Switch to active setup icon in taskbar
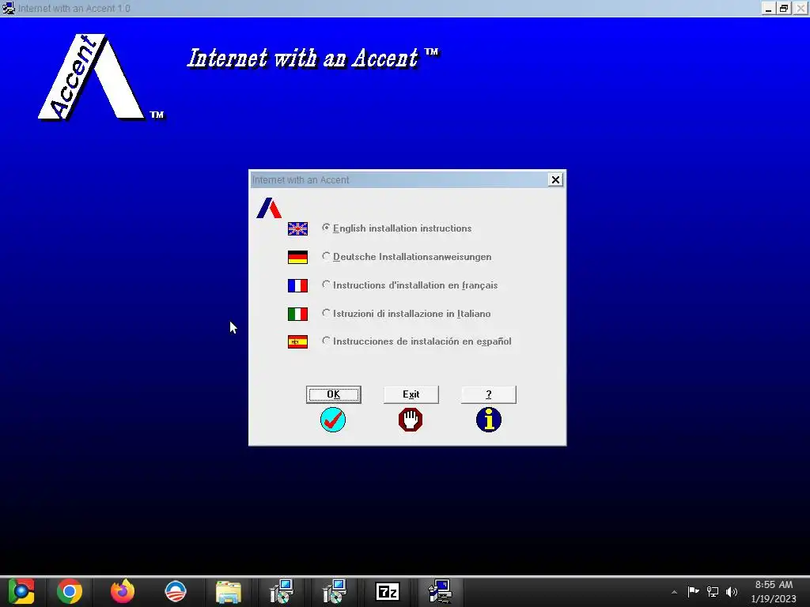Screen dimensions: 810x607 point(440,591)
